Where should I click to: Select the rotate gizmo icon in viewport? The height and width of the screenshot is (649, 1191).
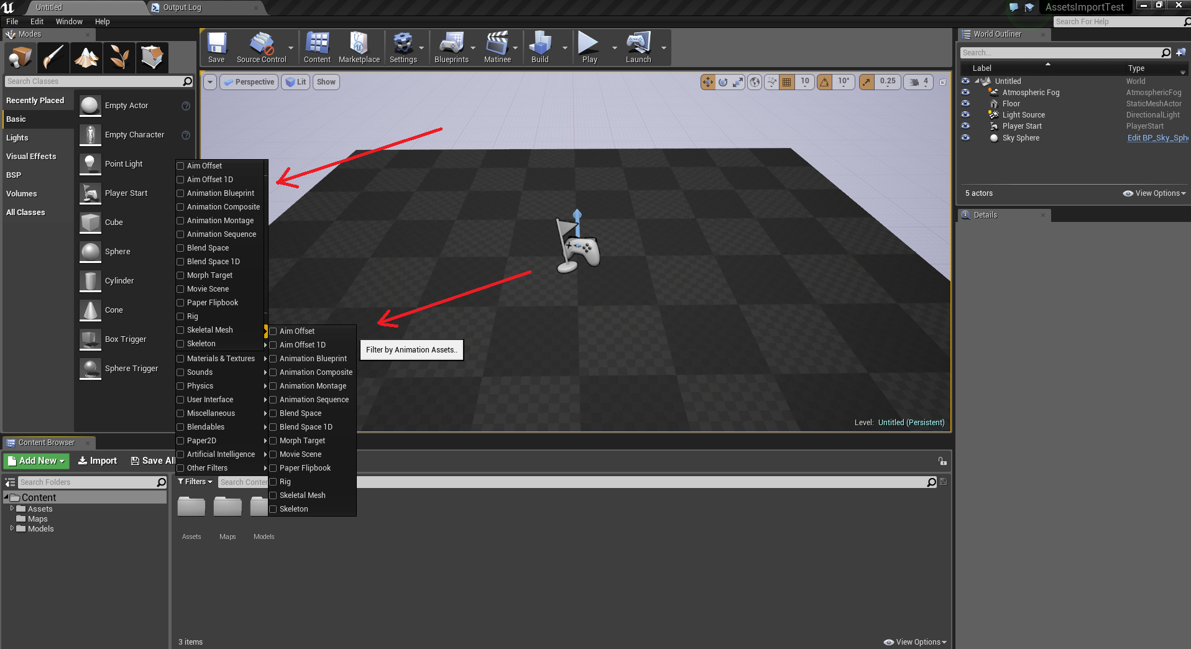[x=723, y=82]
